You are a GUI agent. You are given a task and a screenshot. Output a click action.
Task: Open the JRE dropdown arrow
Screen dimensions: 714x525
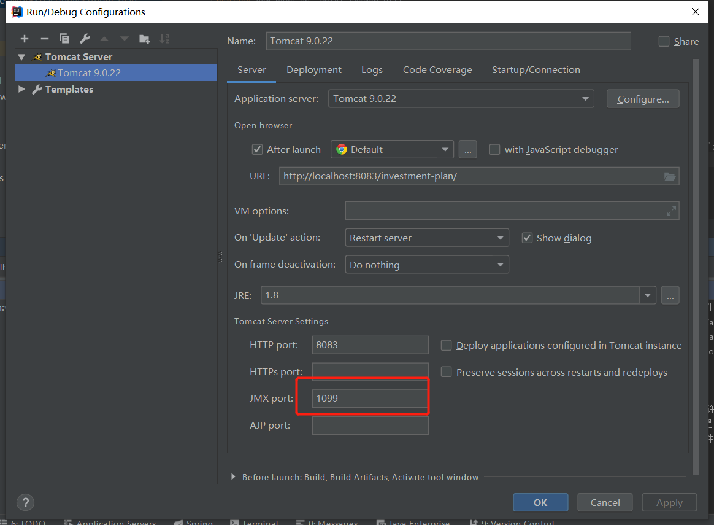click(648, 295)
